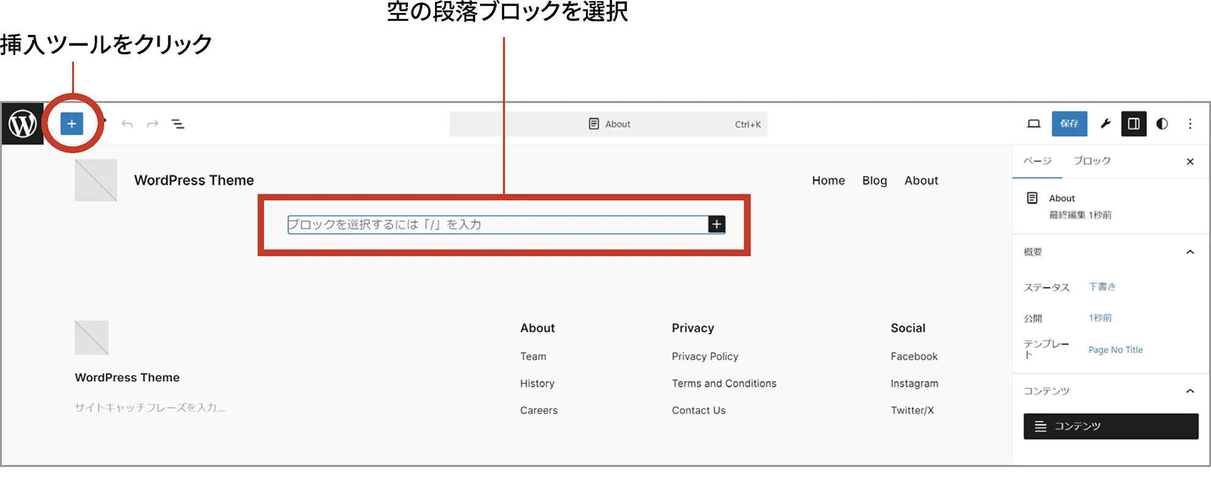This screenshot has width=1211, height=485.
Task: Open the desktop preview view icon
Action: coord(1033,124)
